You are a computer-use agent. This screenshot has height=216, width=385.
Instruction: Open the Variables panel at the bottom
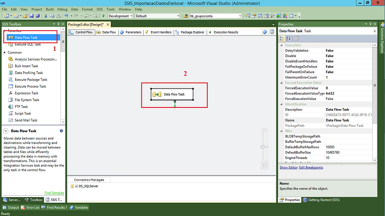(79, 207)
